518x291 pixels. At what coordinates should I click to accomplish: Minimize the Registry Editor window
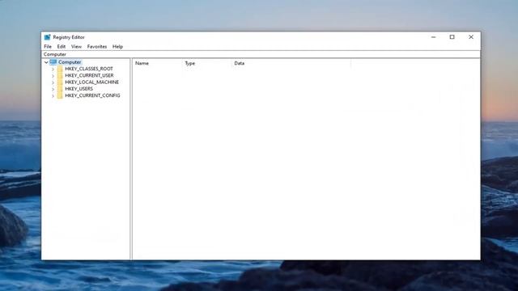(434, 37)
